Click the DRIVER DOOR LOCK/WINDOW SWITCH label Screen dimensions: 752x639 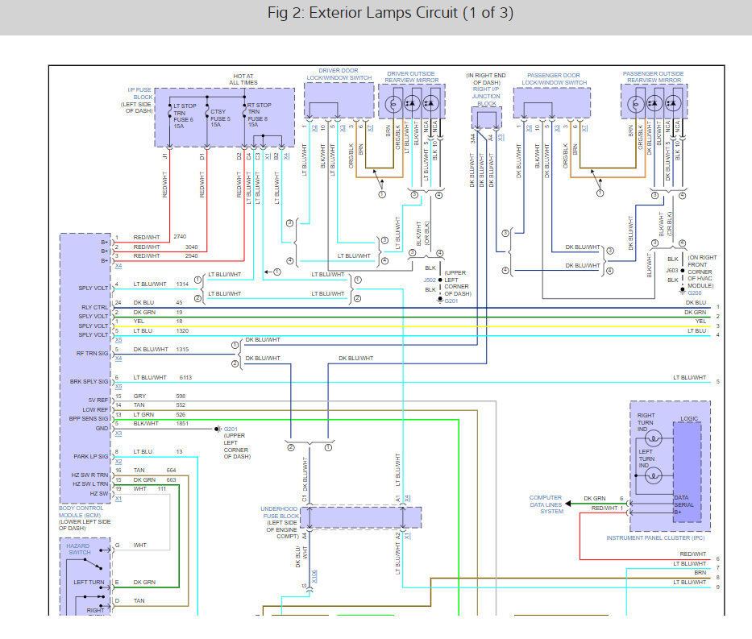(x=339, y=74)
